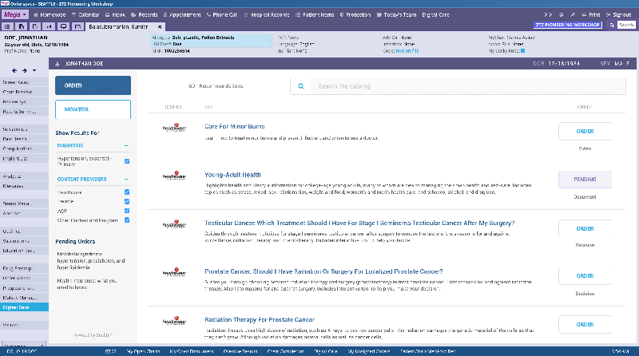Uncheck the Hypertension diagnosis checkbox
This screenshot has width=639, height=356.
coord(127,161)
